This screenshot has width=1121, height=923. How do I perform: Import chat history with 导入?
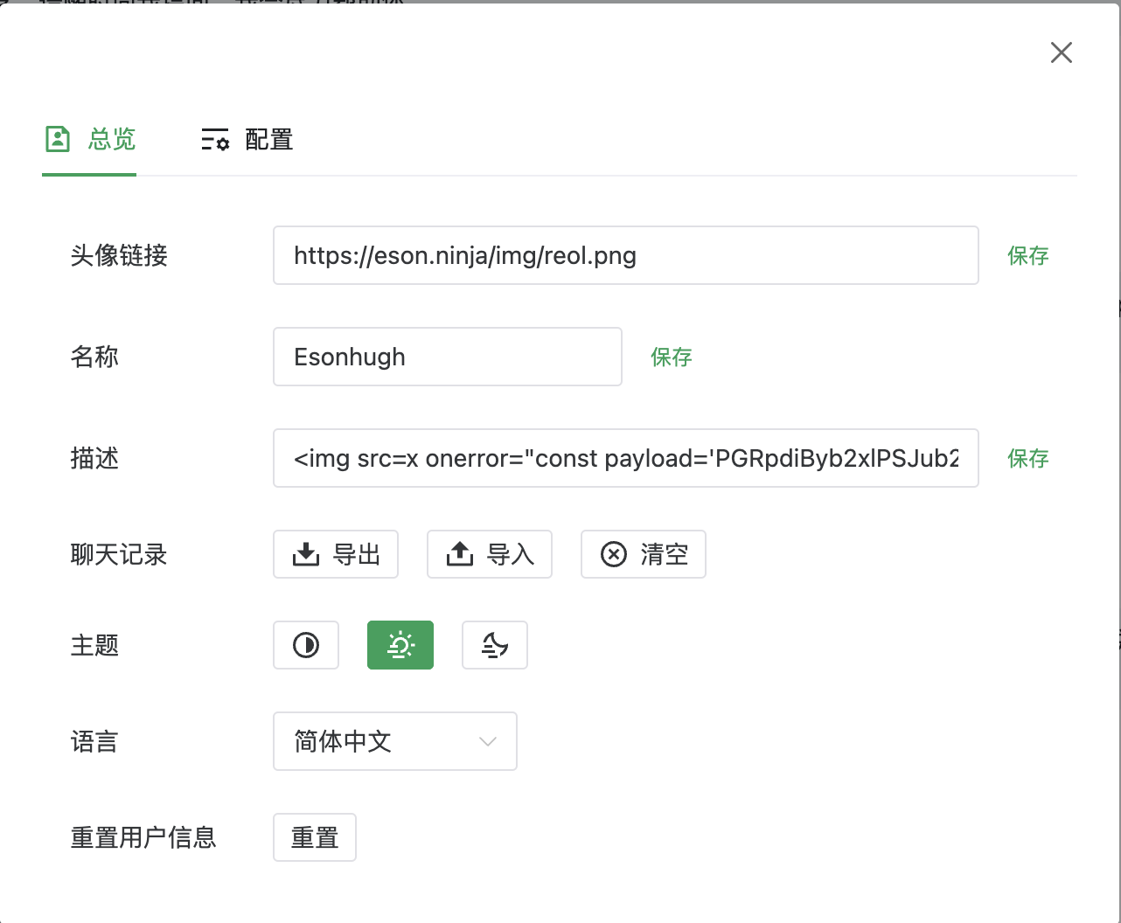coord(490,554)
